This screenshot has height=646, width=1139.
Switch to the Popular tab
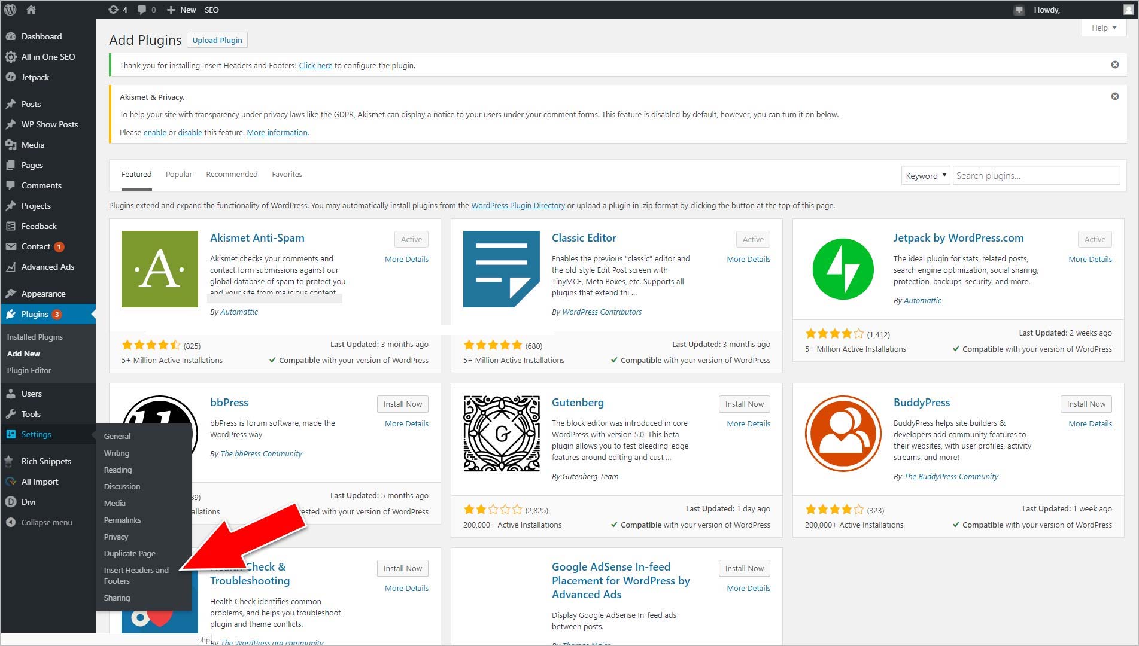pos(179,175)
